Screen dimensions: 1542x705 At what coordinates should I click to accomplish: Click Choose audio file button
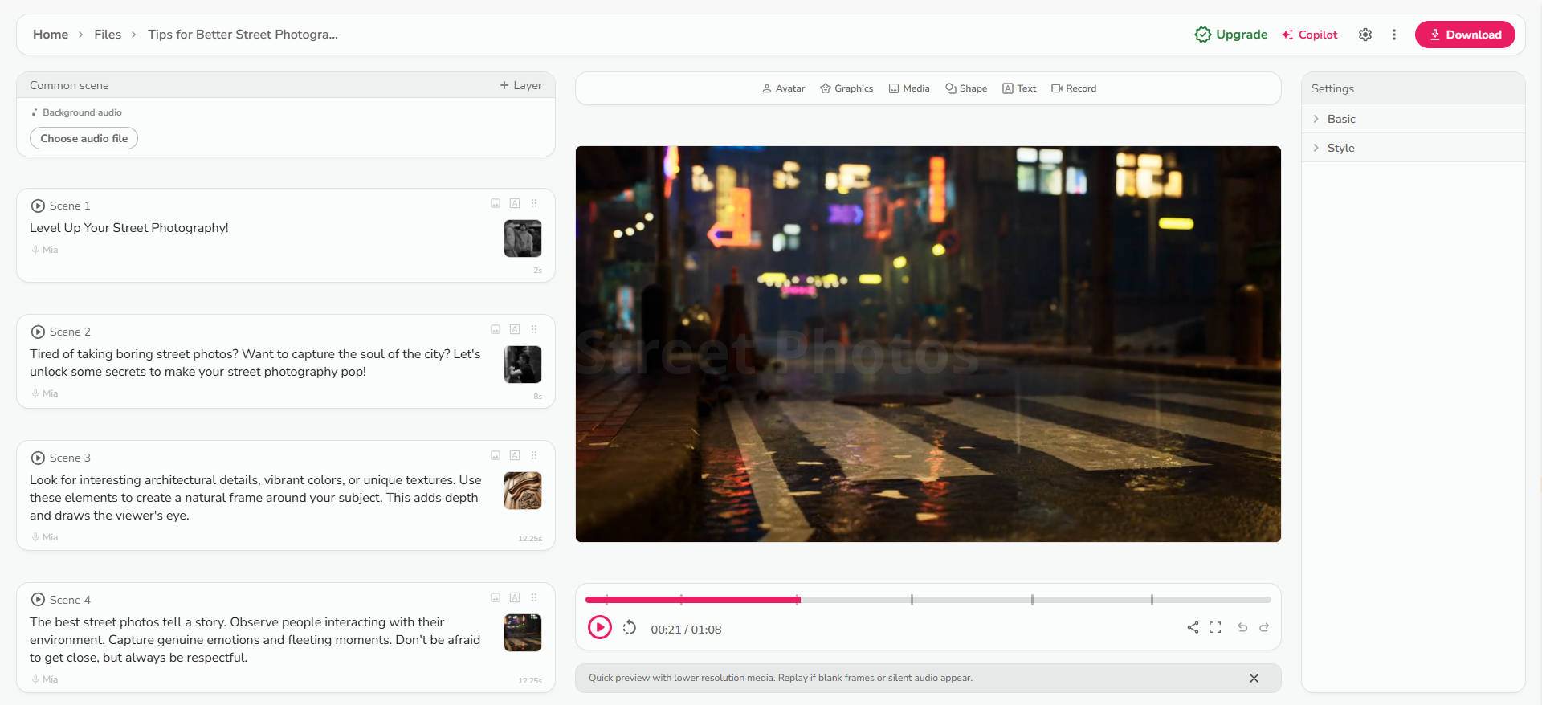coord(84,138)
